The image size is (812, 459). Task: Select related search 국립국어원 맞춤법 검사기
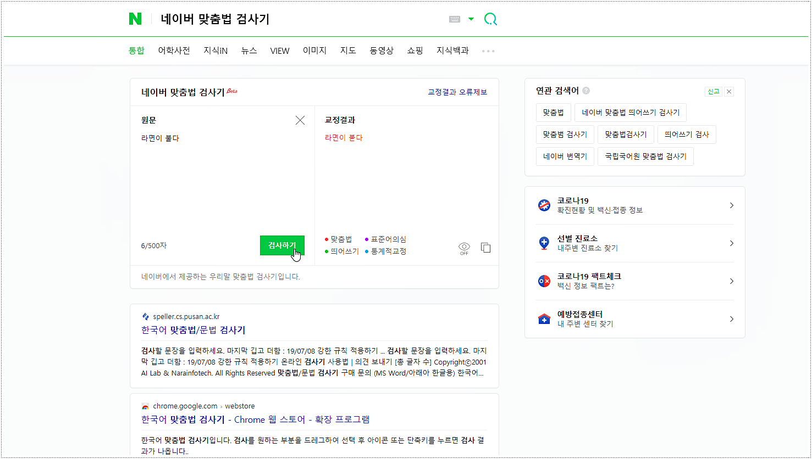646,156
